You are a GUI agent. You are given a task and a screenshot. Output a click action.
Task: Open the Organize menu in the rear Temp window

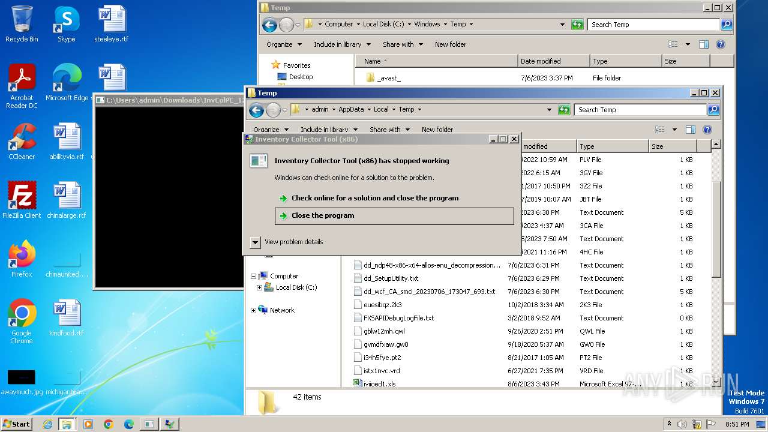pyautogui.click(x=283, y=44)
